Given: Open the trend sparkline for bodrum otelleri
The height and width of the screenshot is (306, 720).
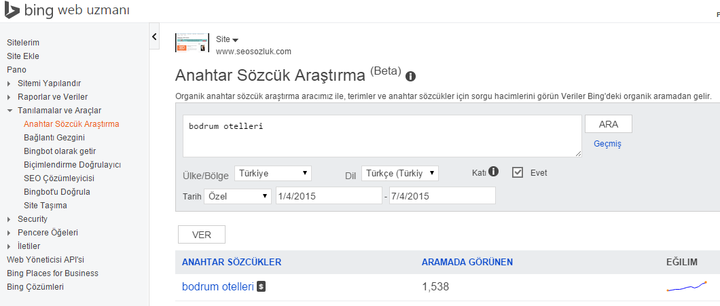Looking at the screenshot, I should coord(687,287).
